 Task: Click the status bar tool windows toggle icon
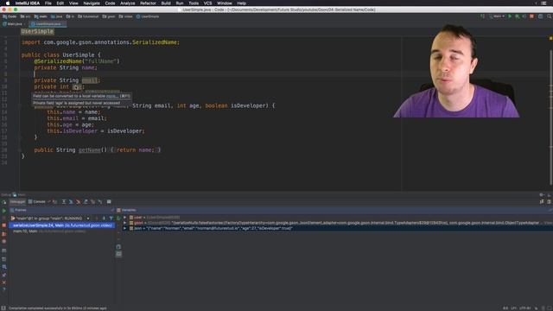3,308
